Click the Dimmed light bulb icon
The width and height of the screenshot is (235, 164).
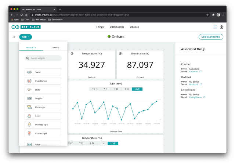29,125
